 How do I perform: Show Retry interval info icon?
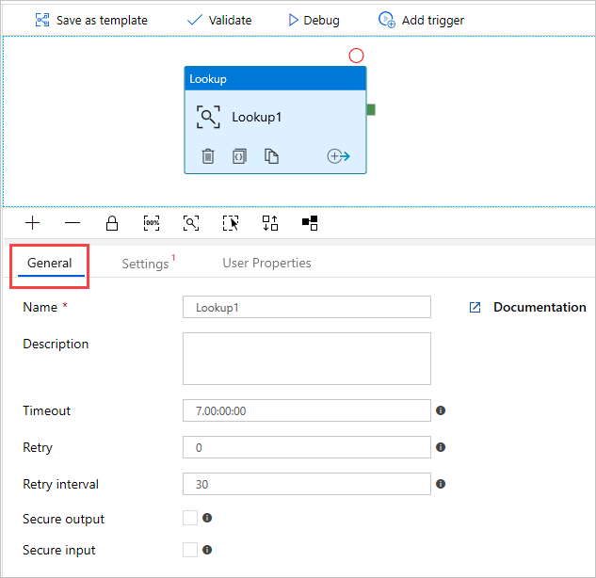(441, 484)
